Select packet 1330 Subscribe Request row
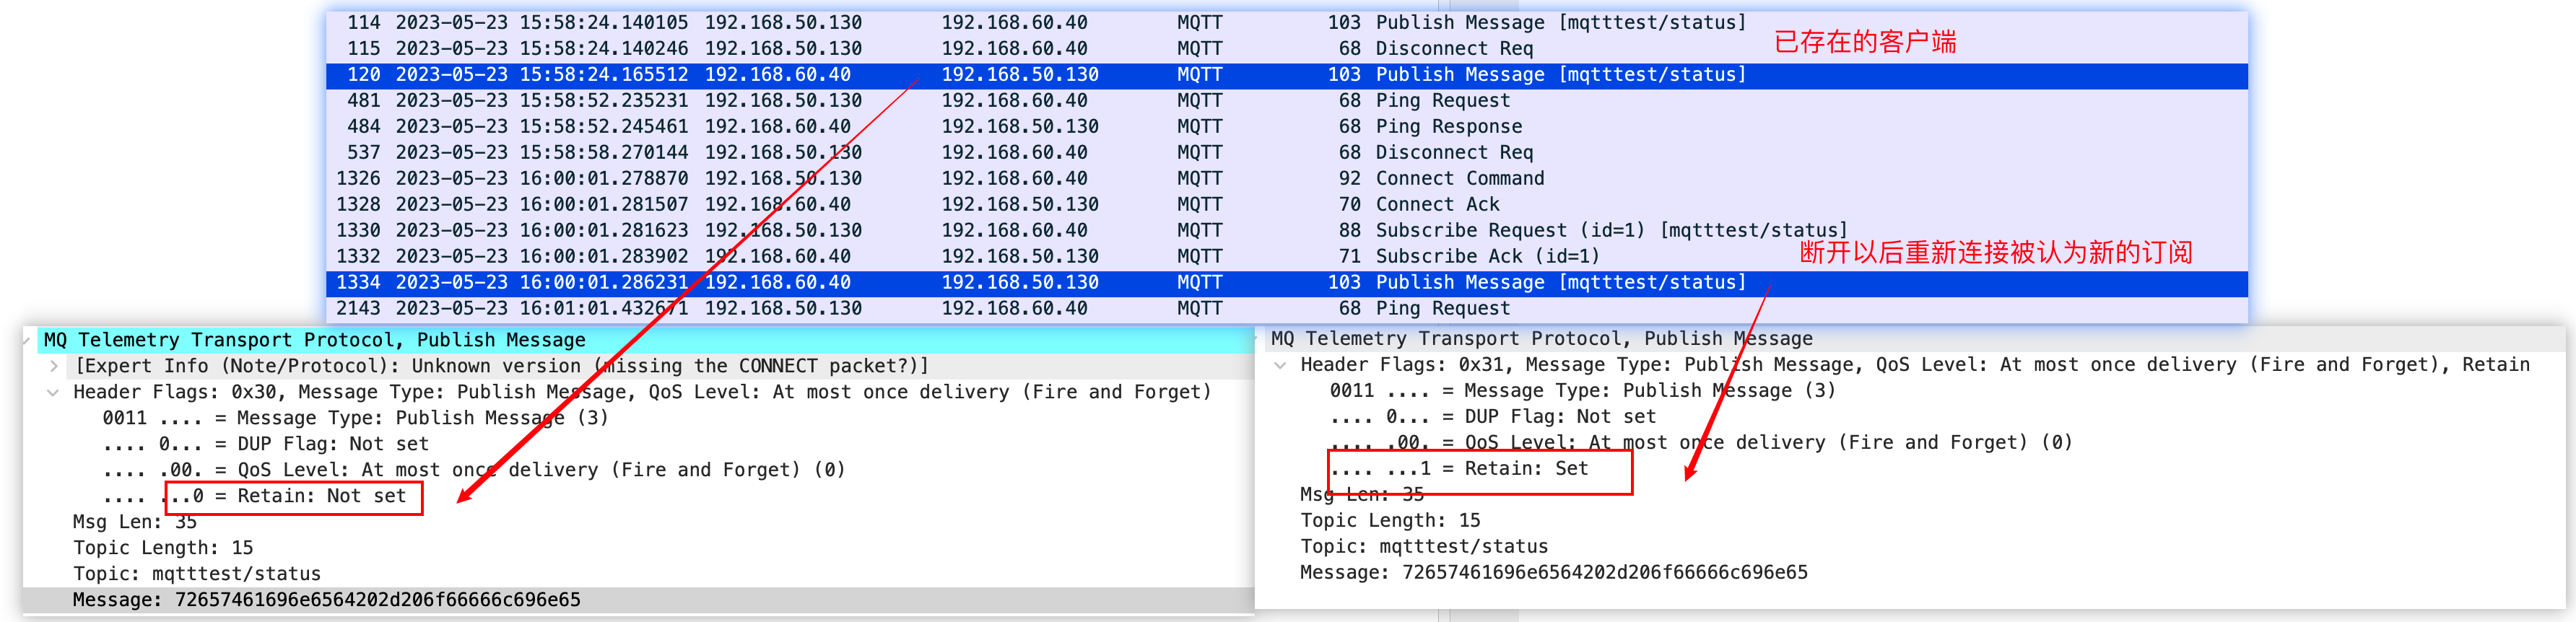 pos(1287,230)
